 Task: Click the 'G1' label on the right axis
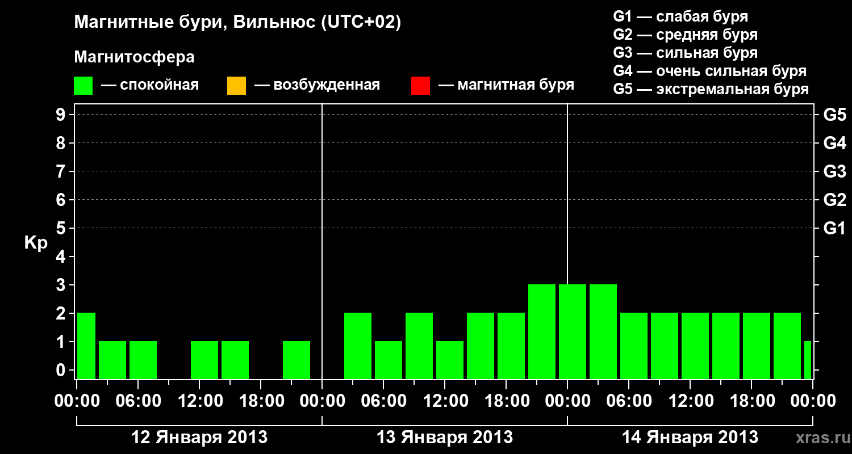point(834,228)
